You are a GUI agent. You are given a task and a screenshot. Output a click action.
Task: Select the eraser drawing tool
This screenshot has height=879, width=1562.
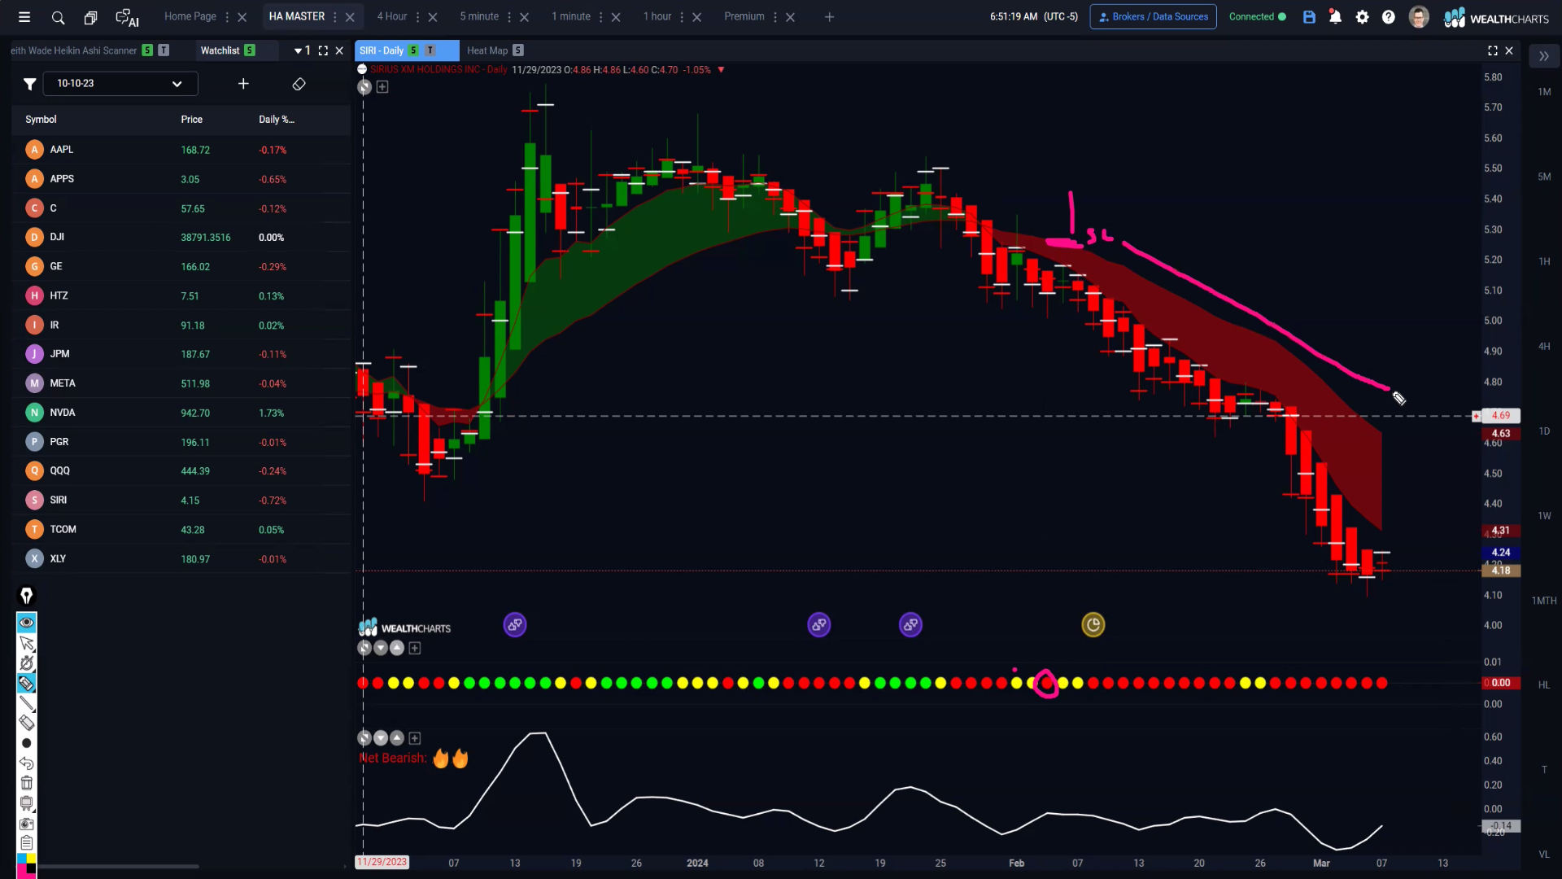click(26, 723)
